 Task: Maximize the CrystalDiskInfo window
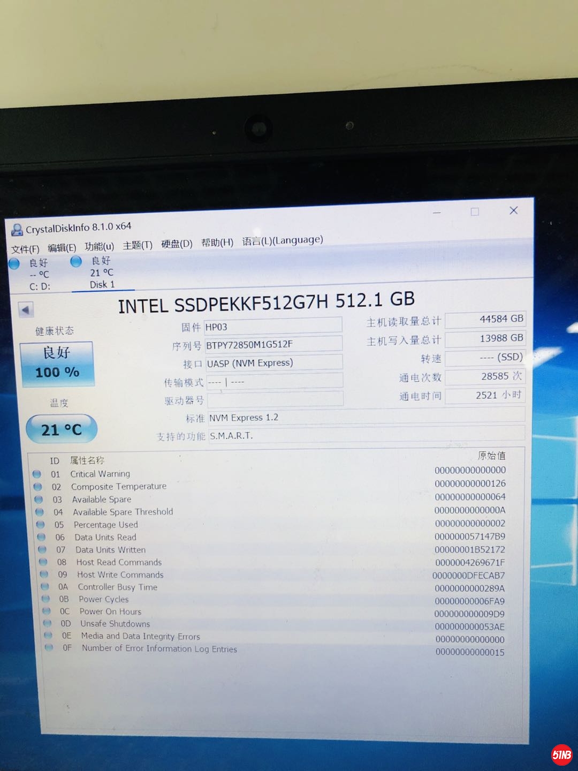[x=475, y=211]
